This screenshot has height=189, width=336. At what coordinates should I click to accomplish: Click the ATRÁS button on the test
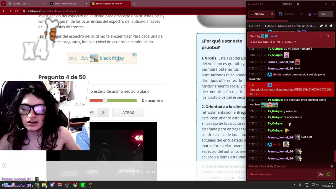pyautogui.click(x=128, y=113)
